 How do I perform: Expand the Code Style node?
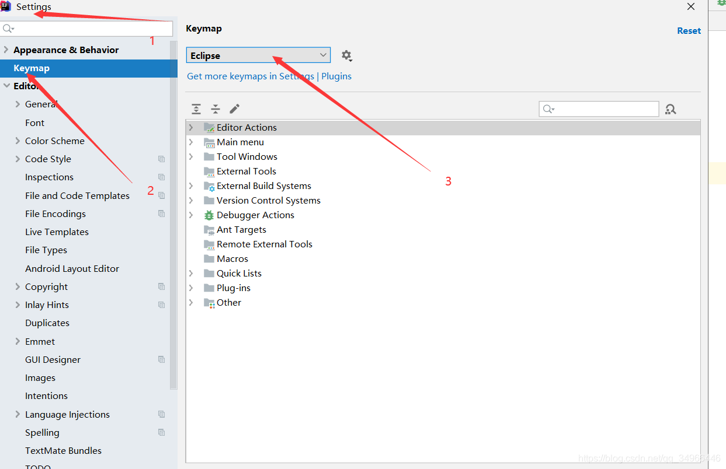[x=18, y=159]
